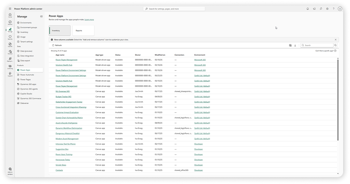This screenshot has width=350, height=184.
Task: Open the settings gear
Action: 327,9
